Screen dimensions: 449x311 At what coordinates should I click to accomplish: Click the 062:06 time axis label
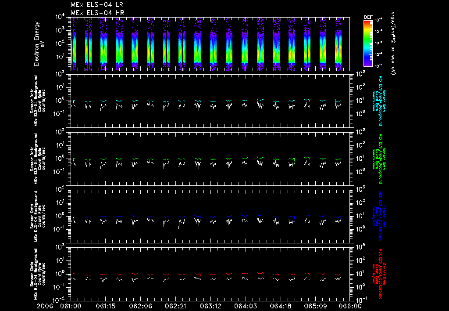click(141, 307)
